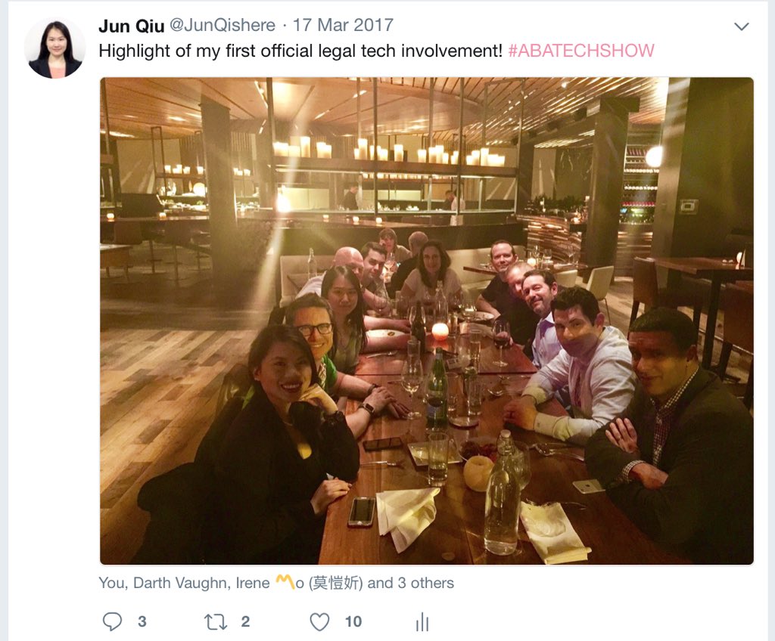Expand the tweet options chevron

click(742, 26)
